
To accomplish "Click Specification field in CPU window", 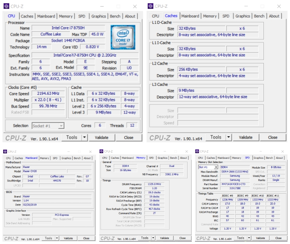I will click(x=85, y=55).
